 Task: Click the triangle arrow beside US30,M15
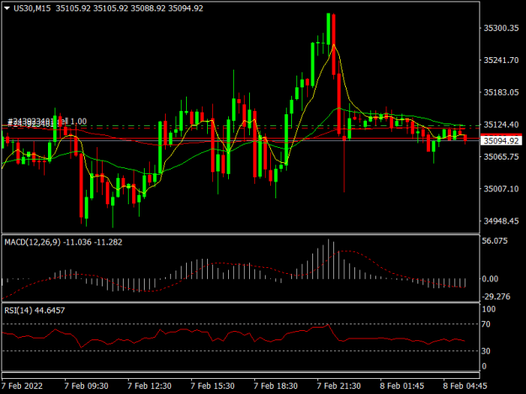click(7, 8)
